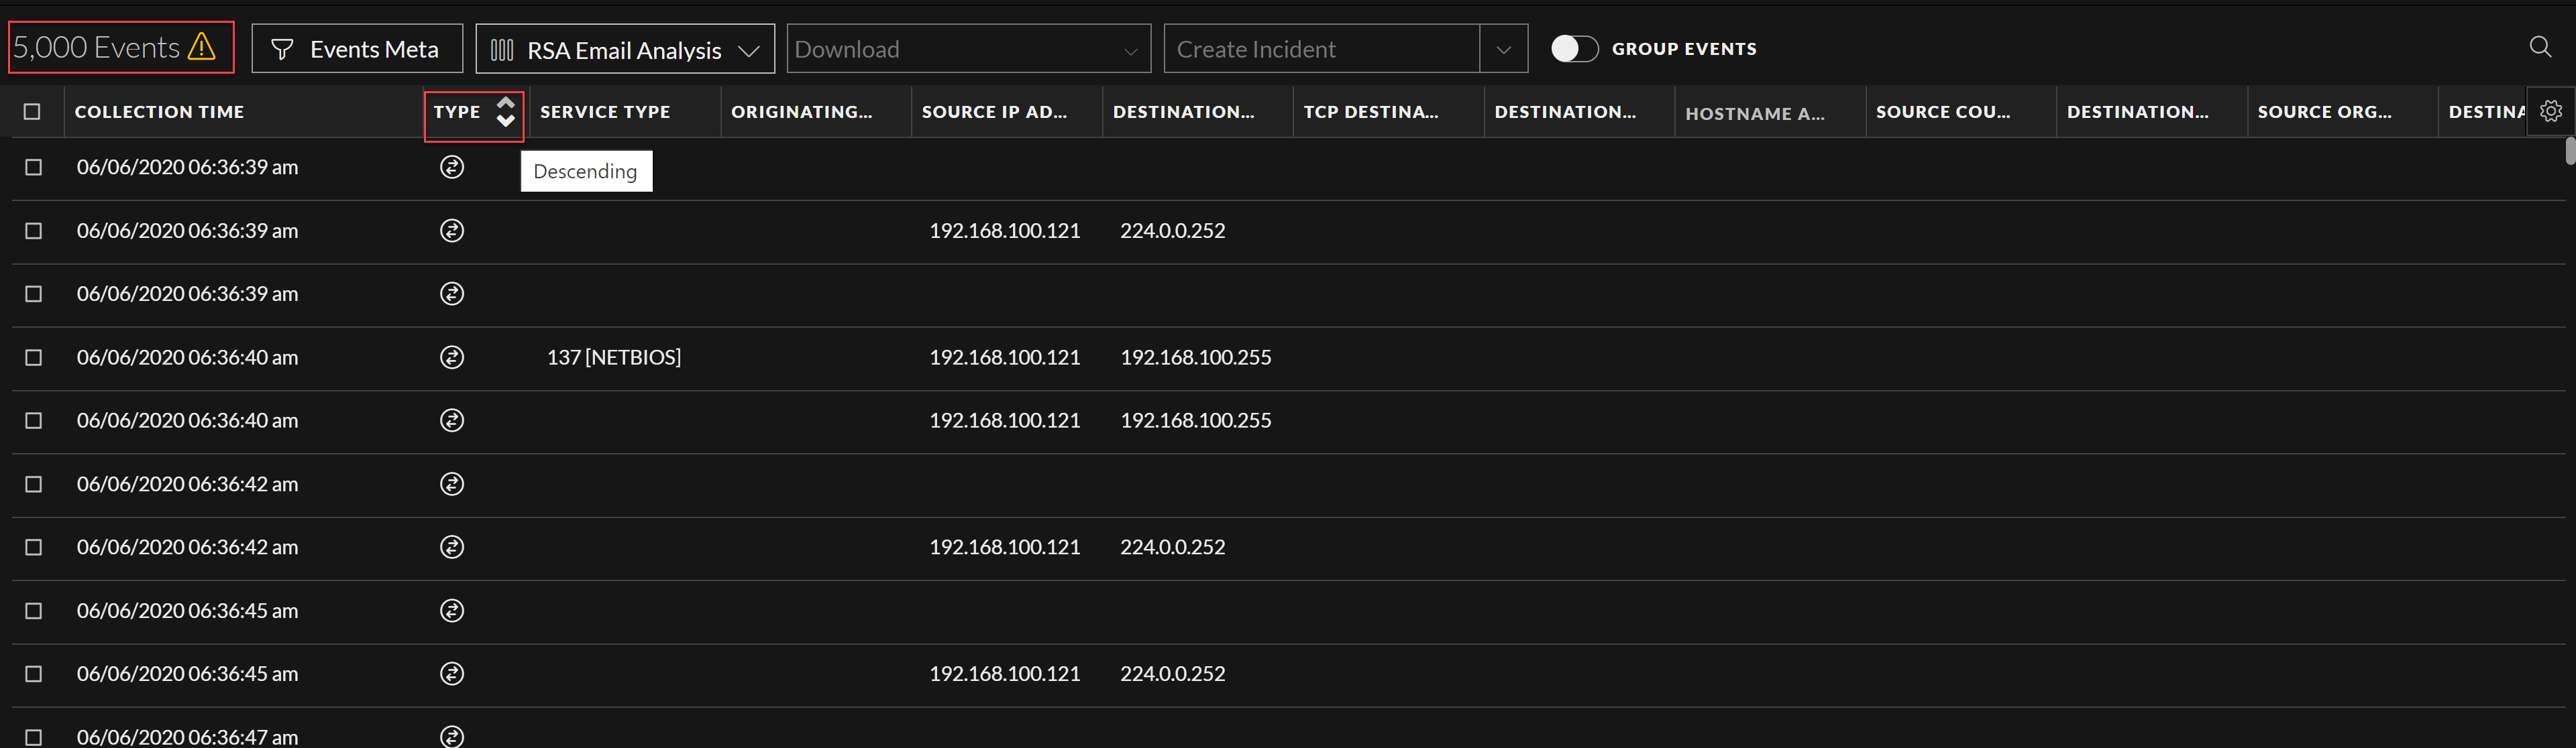Click the network event type icon in the first row

tap(452, 167)
